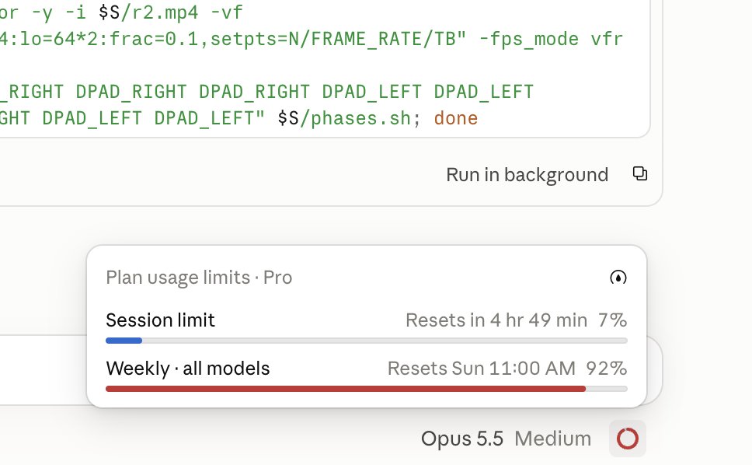Click '-fps_mode vfr' in the command

[x=551, y=39]
